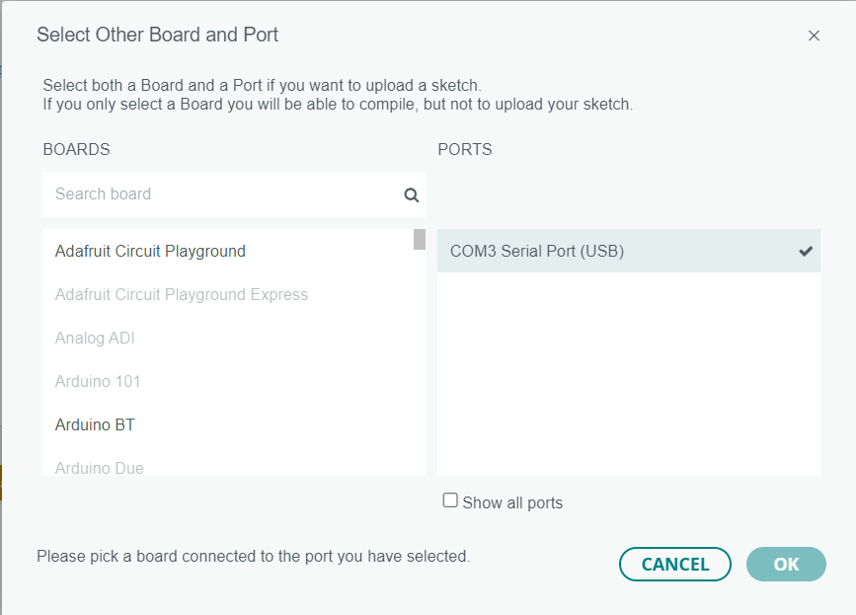Click the BOARDS section heading
This screenshot has height=615, width=856.
point(76,149)
